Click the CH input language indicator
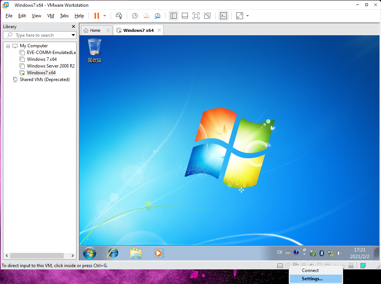 tap(280, 252)
